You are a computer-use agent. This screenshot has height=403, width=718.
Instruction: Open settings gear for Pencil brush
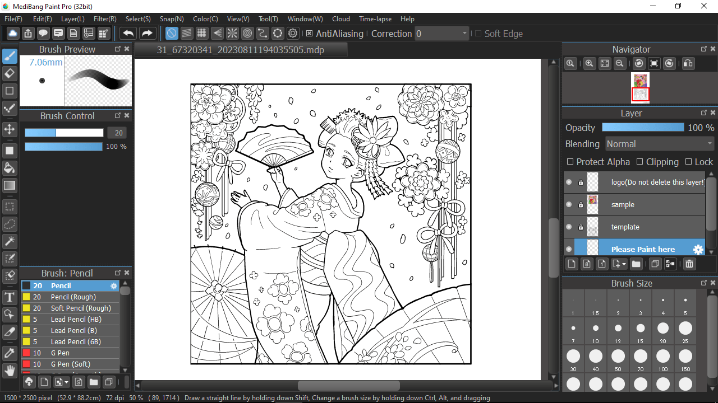(114, 285)
